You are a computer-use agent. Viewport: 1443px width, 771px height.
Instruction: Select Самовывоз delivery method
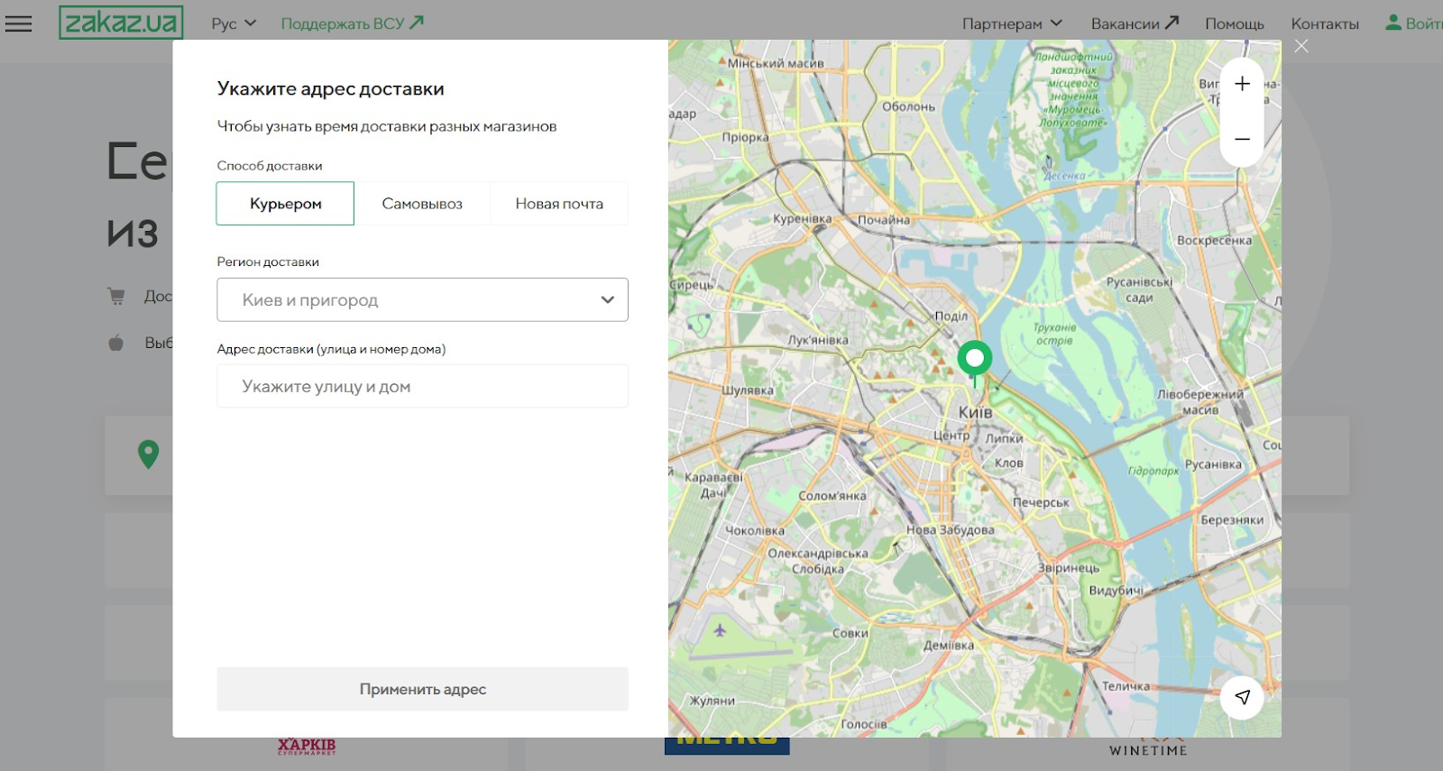422,204
